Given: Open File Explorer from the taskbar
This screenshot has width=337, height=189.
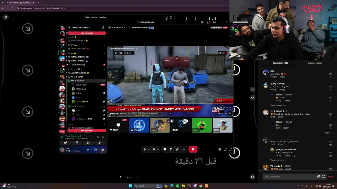Looking at the screenshot, I should pos(183,186).
